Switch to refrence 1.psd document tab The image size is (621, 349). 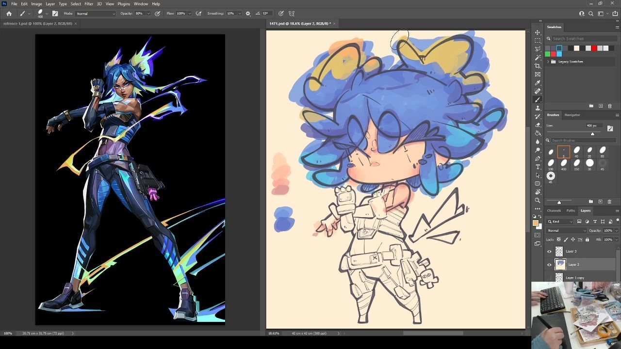click(x=38, y=23)
